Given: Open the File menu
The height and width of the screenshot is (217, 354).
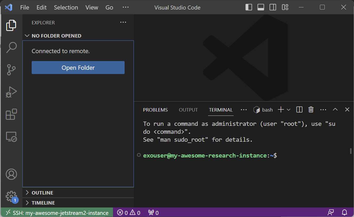Looking at the screenshot, I should coord(25,7).
